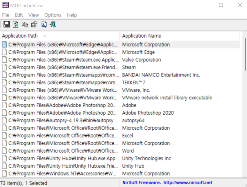Viewport: 247px width, 187px height.
Task: Select the Autopsy-4.19.3 path row
Action: click(63, 120)
